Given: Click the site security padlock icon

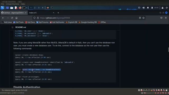Looking at the screenshot, I should pyautogui.click(x=38, y=18).
